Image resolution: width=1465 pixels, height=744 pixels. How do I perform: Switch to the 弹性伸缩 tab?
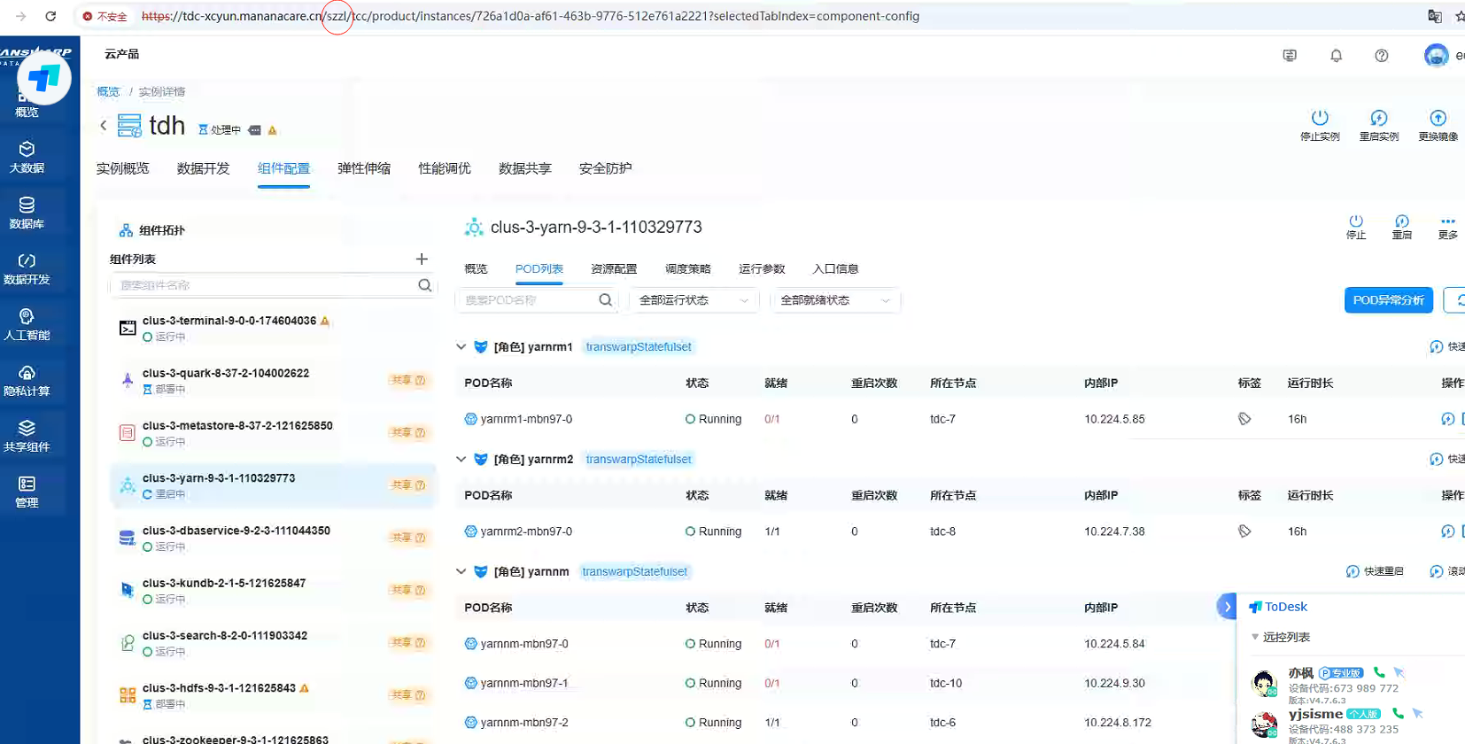point(363,168)
